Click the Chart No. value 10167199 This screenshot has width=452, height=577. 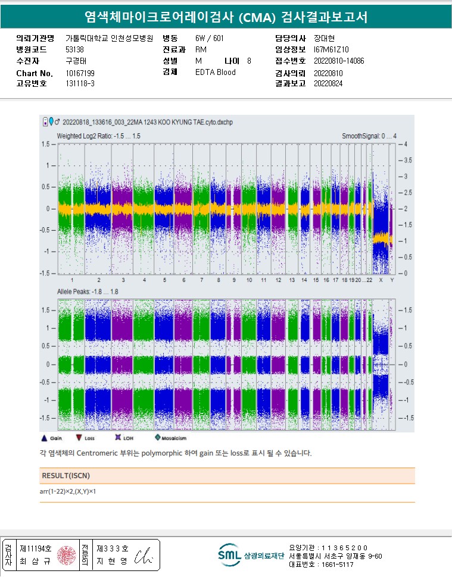click(x=80, y=73)
